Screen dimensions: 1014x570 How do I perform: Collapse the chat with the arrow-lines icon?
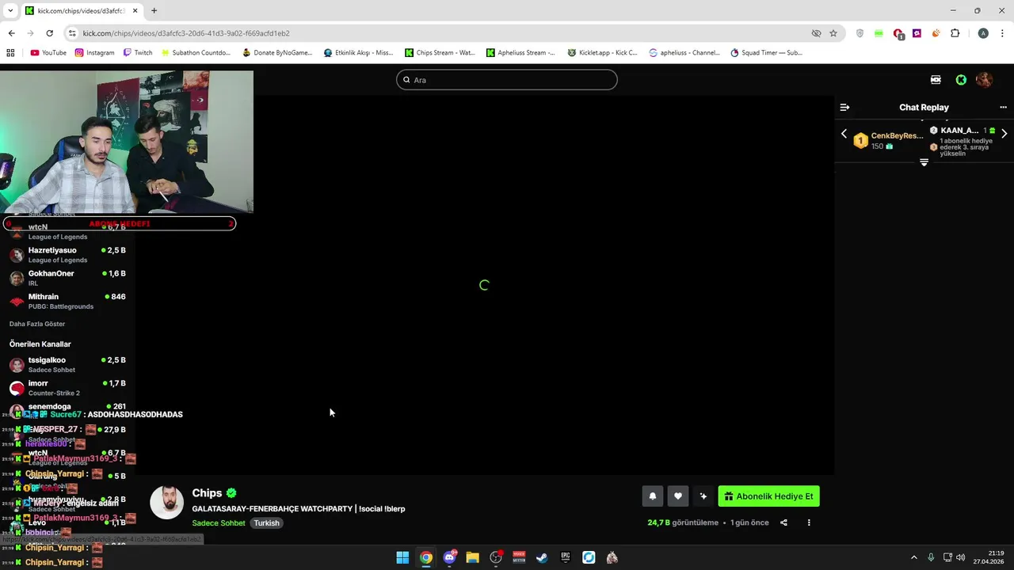point(844,107)
